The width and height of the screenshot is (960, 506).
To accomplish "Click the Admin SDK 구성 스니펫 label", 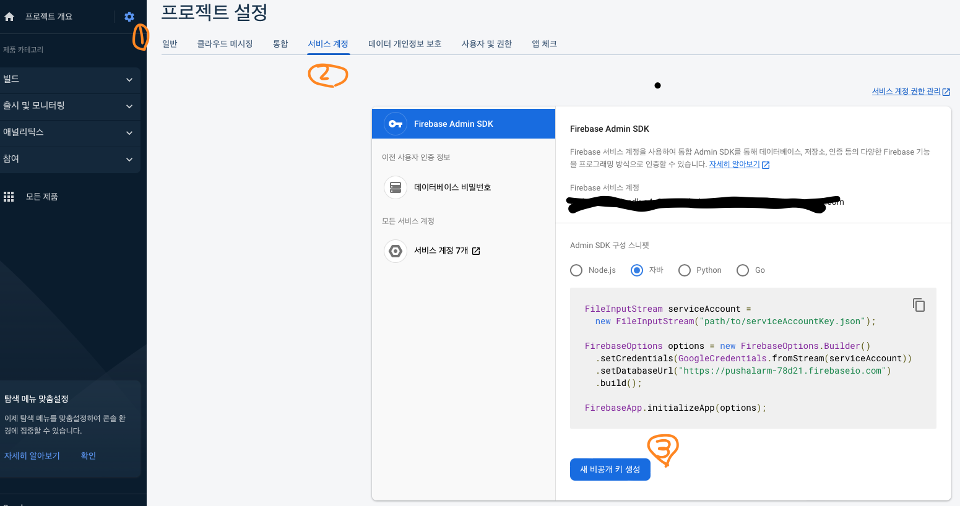I will point(610,246).
